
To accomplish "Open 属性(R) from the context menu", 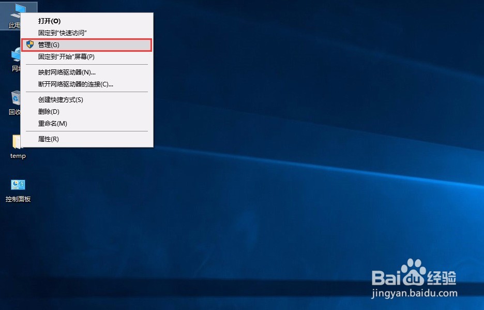I will (87, 139).
